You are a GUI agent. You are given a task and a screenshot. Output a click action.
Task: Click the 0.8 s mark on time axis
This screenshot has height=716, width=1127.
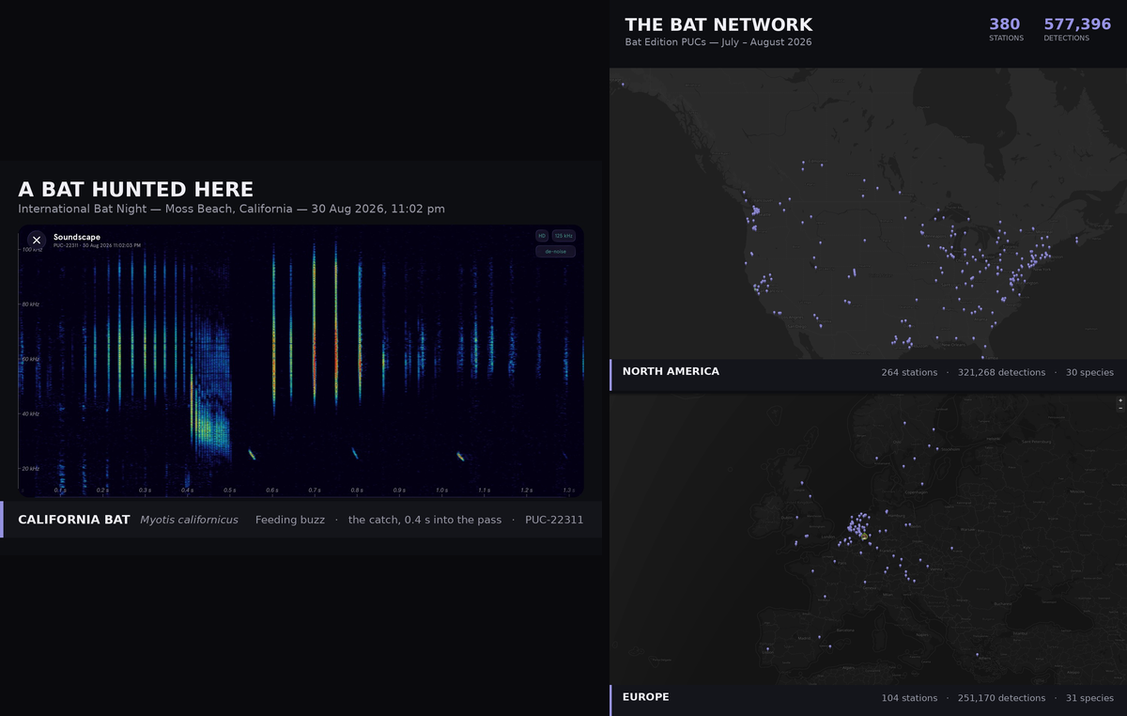[x=357, y=490]
